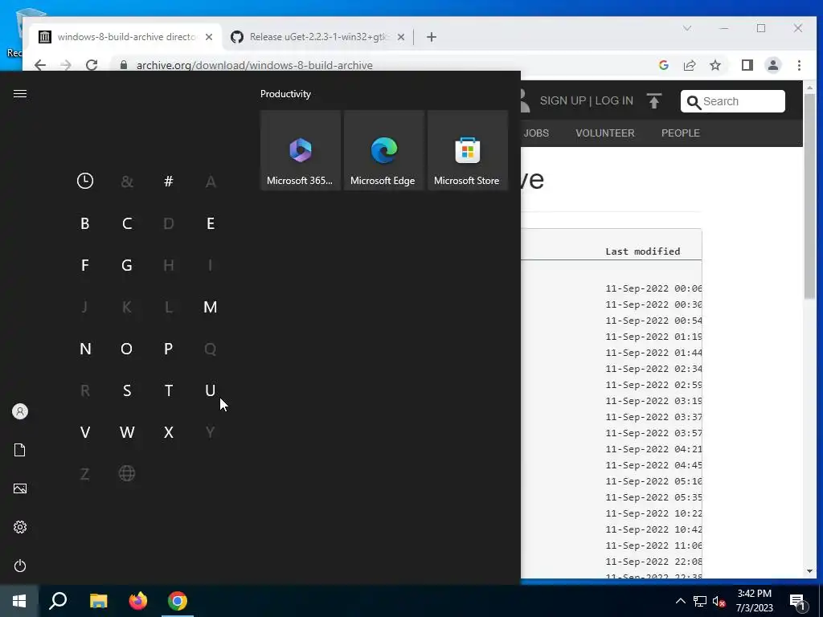The image size is (823, 617).
Task: Open Chrome from taskbar
Action: 178,601
